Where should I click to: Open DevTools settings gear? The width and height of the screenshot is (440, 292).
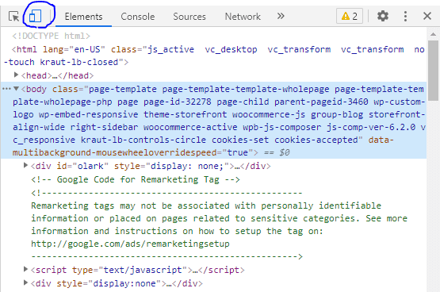click(383, 16)
